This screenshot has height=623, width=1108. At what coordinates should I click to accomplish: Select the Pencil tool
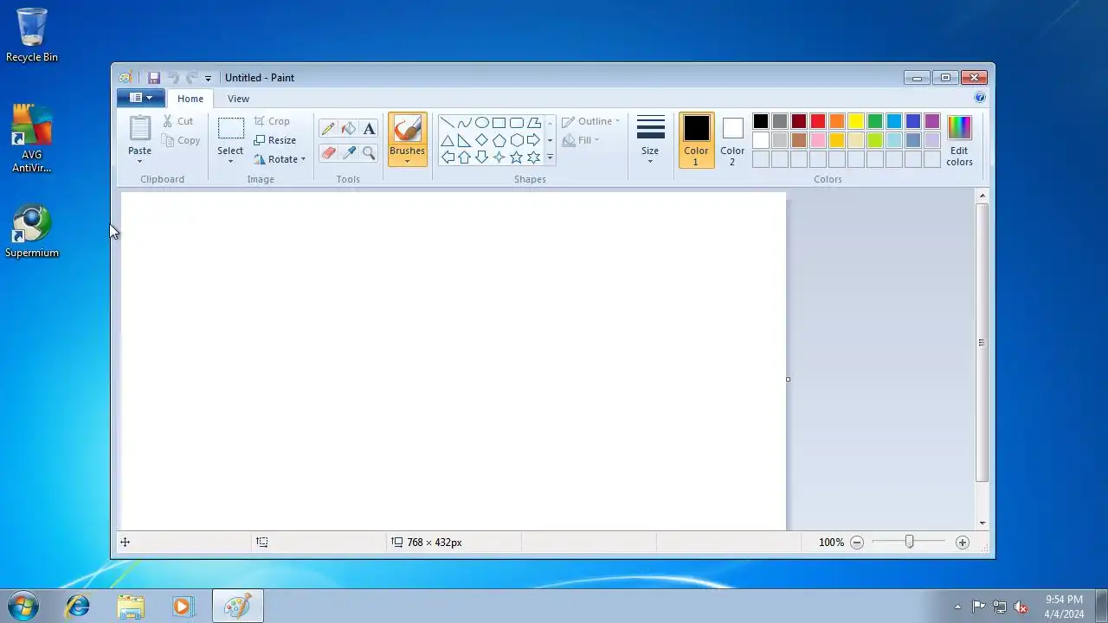click(x=328, y=129)
